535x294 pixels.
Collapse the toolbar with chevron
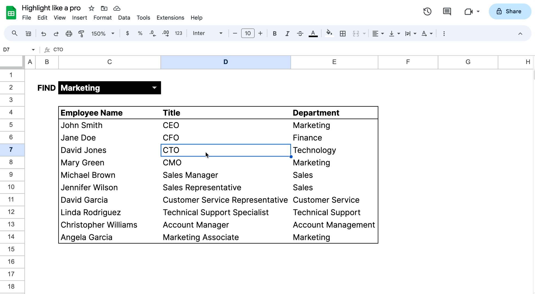coord(520,33)
